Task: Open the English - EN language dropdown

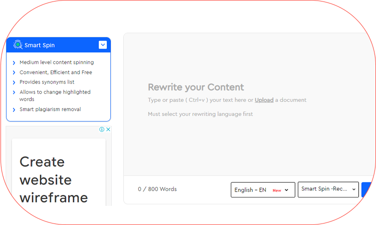Action: pos(263,190)
